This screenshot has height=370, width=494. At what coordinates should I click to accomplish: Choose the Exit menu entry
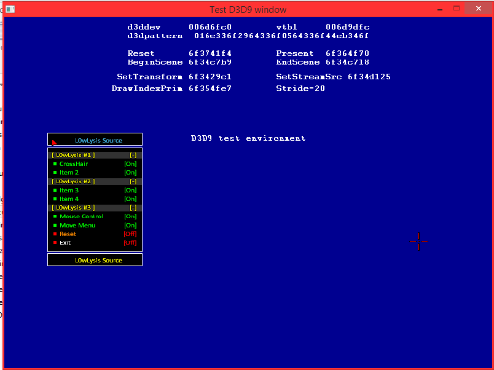click(65, 243)
